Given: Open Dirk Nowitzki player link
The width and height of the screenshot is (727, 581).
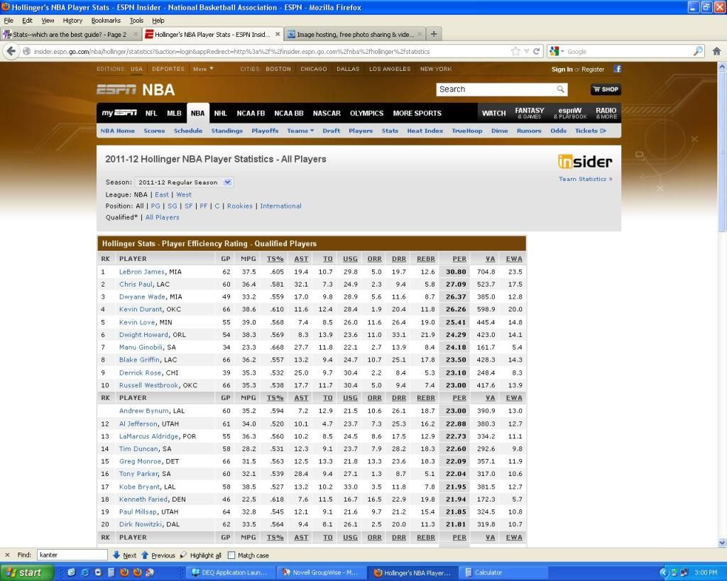Looking at the screenshot, I should coord(141,524).
